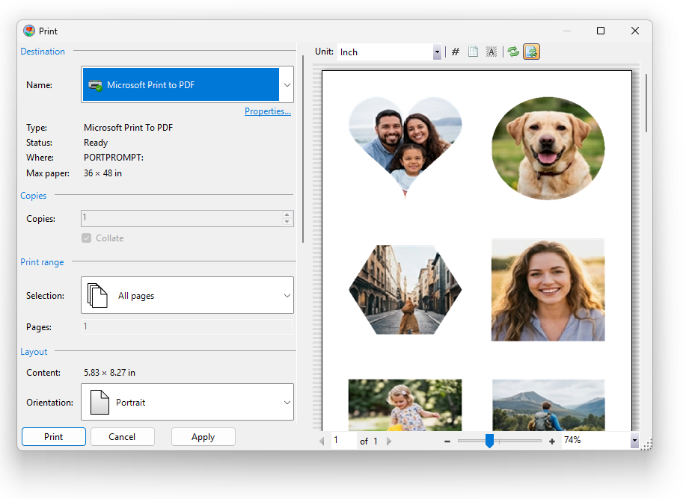Refresh the print preview

512,52
